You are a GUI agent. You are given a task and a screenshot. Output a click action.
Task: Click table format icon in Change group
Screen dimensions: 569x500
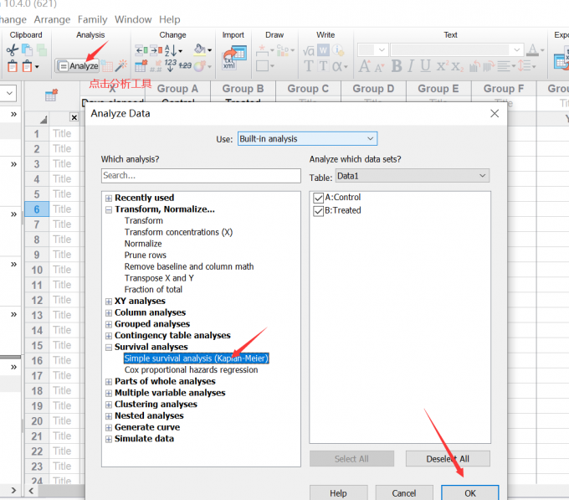(x=141, y=66)
